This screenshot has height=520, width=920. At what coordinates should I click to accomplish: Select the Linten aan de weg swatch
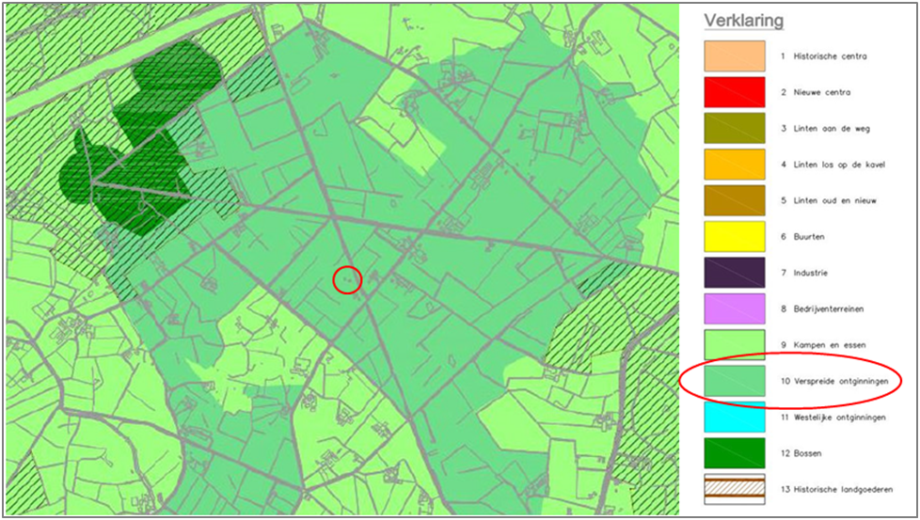735,129
